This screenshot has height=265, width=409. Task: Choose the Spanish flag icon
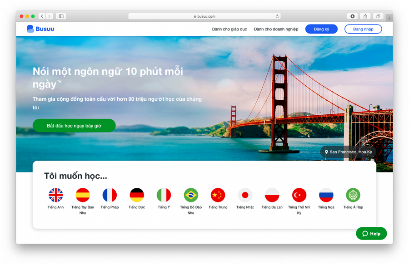pos(83,195)
